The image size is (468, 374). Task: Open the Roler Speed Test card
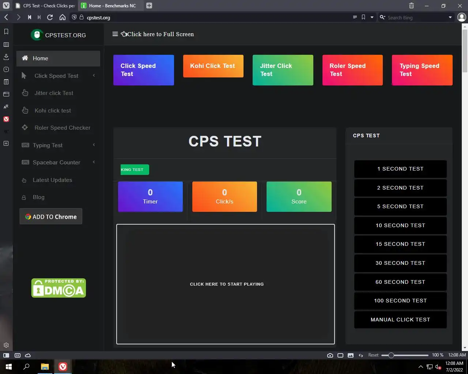[x=352, y=70]
